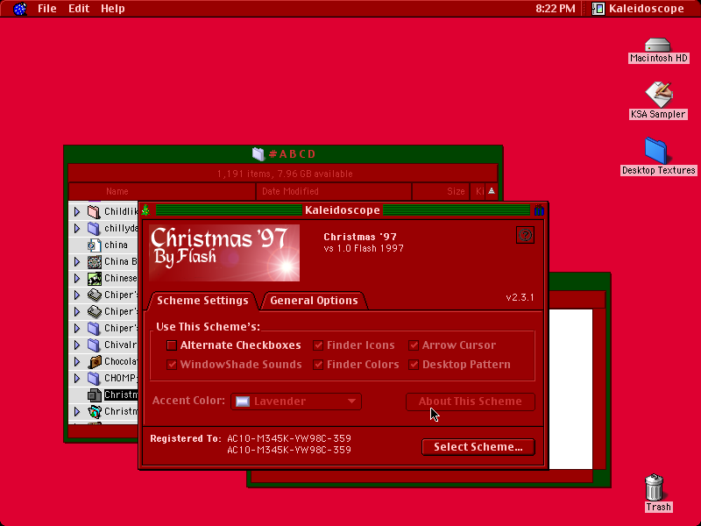Click the v2.3.1 version text
Viewport: 701px width, 526px height.
pyautogui.click(x=520, y=297)
